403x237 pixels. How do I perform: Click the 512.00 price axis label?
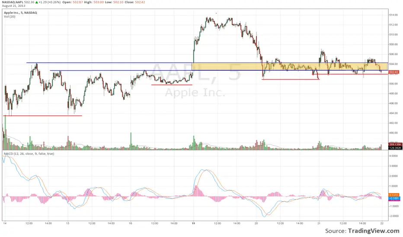point(393,25)
